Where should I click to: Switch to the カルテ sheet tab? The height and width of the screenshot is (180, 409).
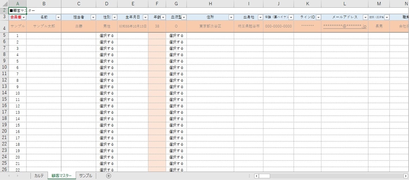pos(39,176)
